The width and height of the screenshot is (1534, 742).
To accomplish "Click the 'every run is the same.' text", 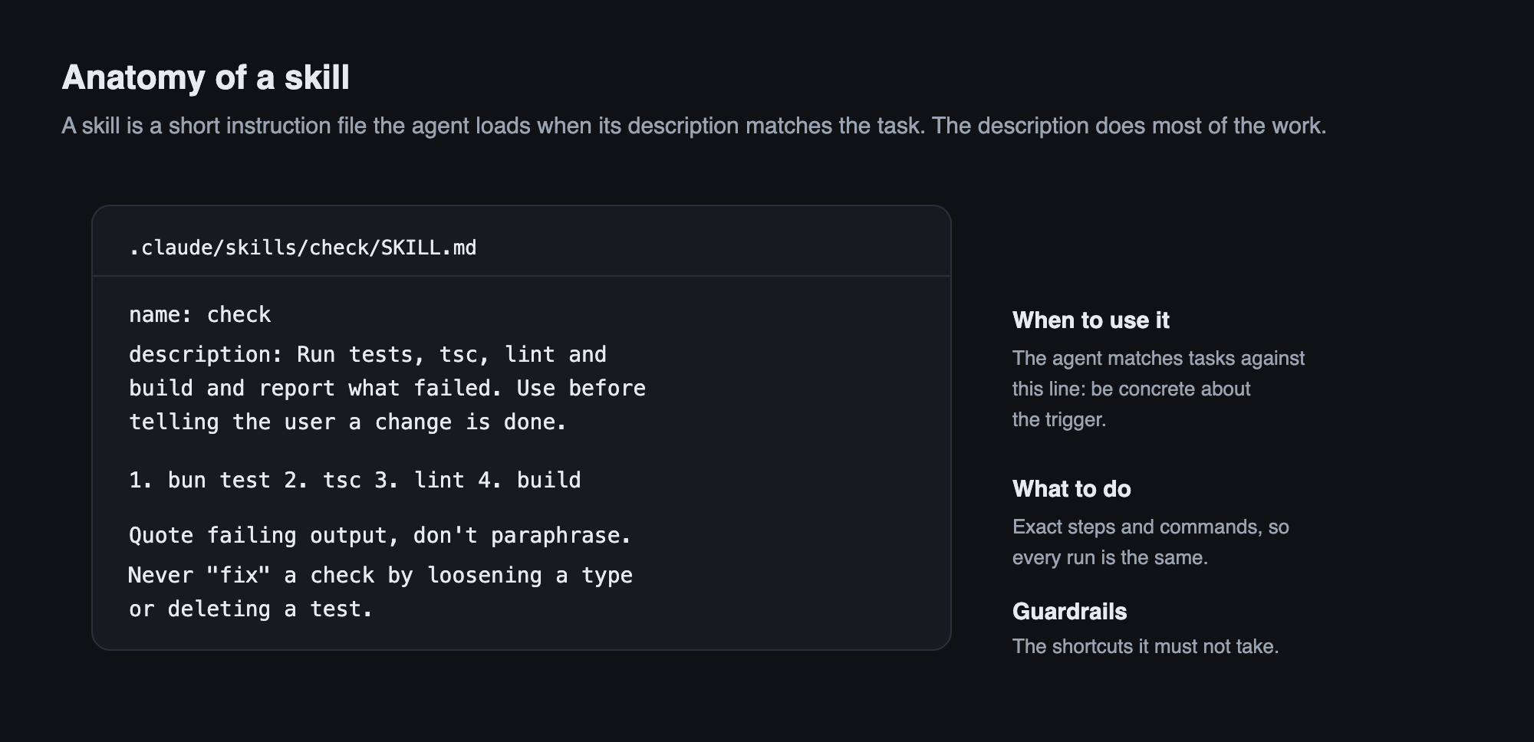I will coord(1110,557).
